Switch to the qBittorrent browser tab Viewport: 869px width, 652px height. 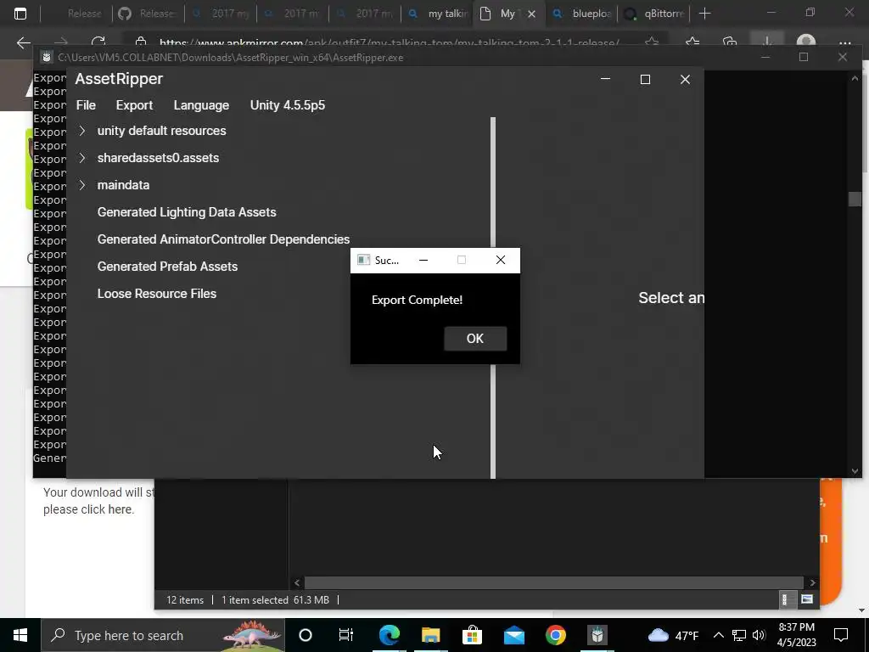[655, 14]
